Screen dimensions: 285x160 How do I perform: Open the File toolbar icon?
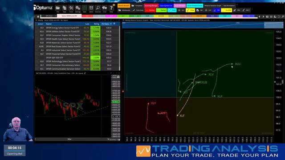[x=58, y=8]
